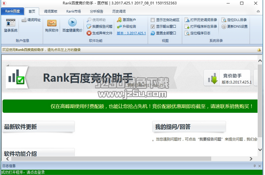This screenshot has width=265, height=175.
Task: Select the vertical scrollbar thumb
Action: [260, 101]
